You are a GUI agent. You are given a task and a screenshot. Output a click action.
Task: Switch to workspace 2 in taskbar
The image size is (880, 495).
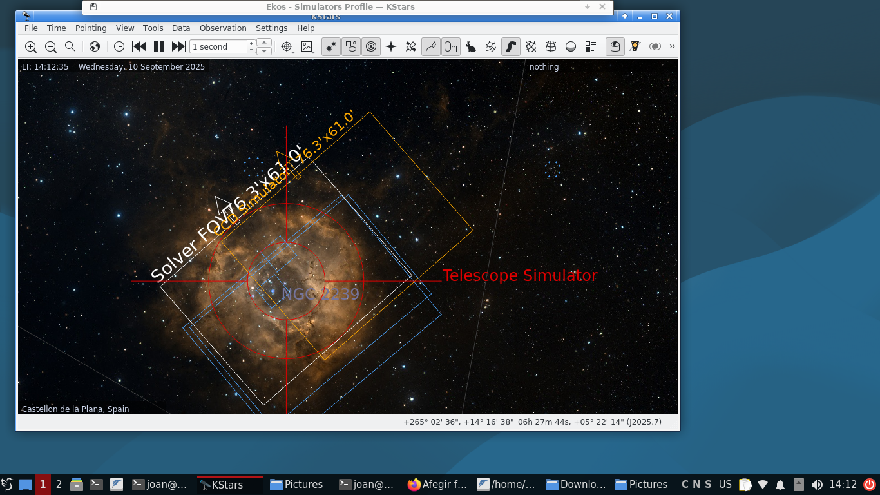pos(59,485)
